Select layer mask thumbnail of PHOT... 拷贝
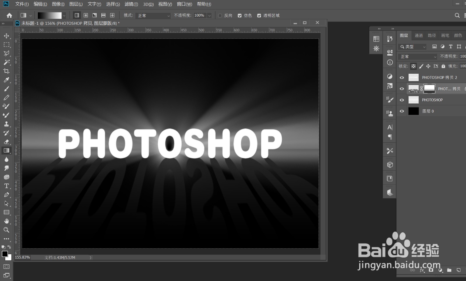466x281 pixels. tap(429, 89)
